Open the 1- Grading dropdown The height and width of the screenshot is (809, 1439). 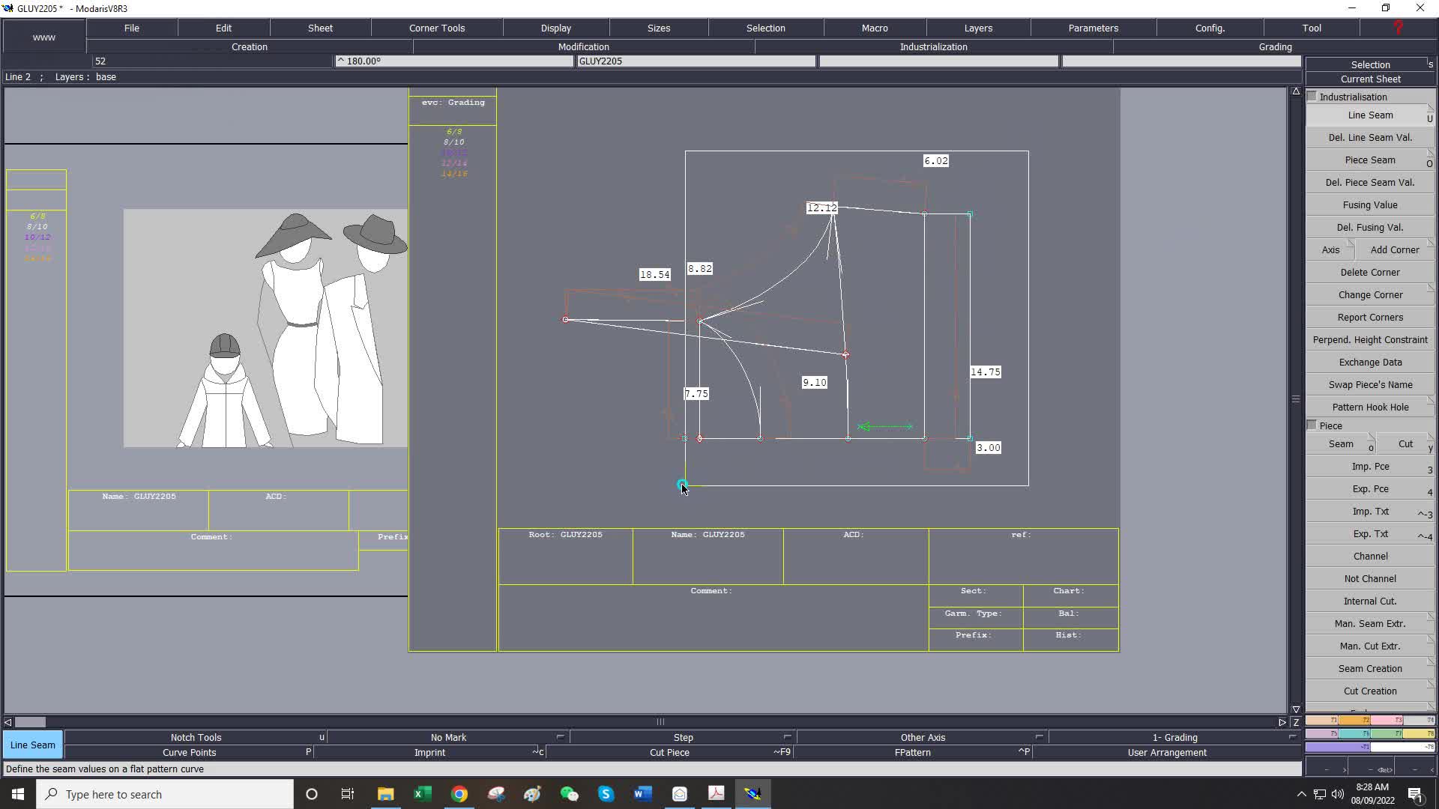point(1174,737)
